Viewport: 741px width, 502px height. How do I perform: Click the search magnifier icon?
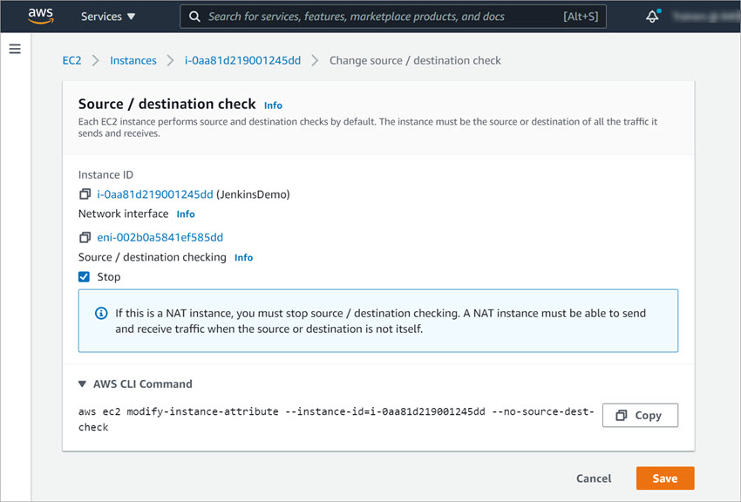pos(194,16)
